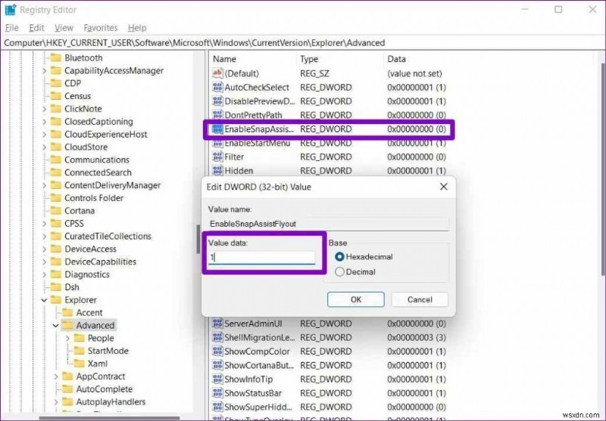Confirm the DWORD edit with OK
Image resolution: width=606 pixels, height=421 pixels.
pos(355,299)
